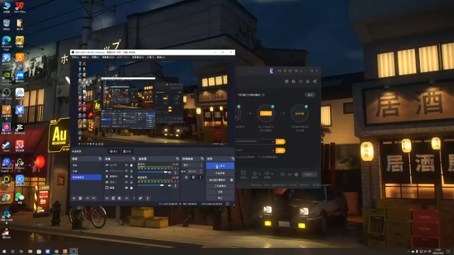Click the start recording button below the blue button
Image resolution: width=454 pixels, height=255 pixels.
[220, 173]
